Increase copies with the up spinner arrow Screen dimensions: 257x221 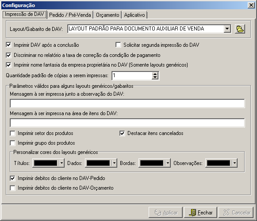(x=155, y=74)
